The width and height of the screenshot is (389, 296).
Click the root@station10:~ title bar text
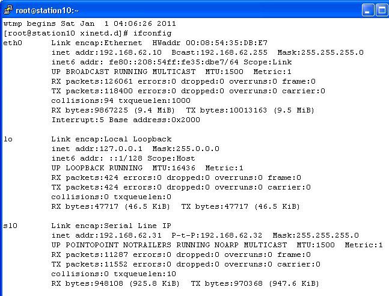(47, 10)
